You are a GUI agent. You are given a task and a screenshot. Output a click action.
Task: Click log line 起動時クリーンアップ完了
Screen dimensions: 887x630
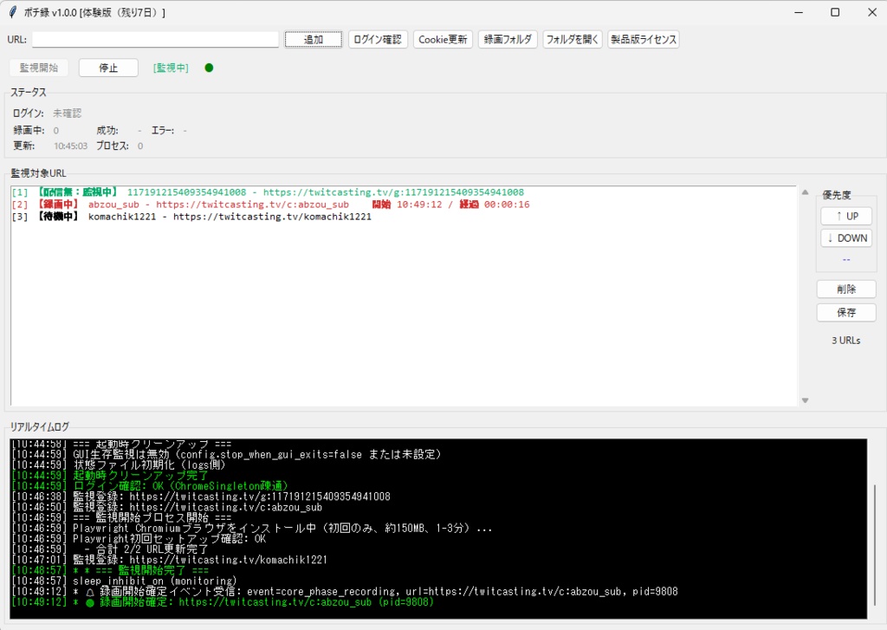[x=110, y=476]
